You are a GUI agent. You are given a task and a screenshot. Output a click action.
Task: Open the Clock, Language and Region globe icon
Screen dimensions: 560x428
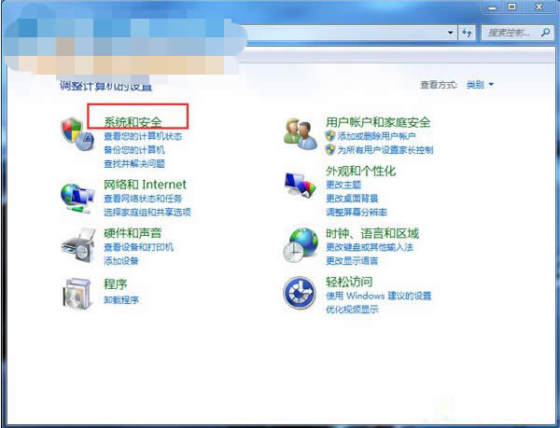click(301, 245)
